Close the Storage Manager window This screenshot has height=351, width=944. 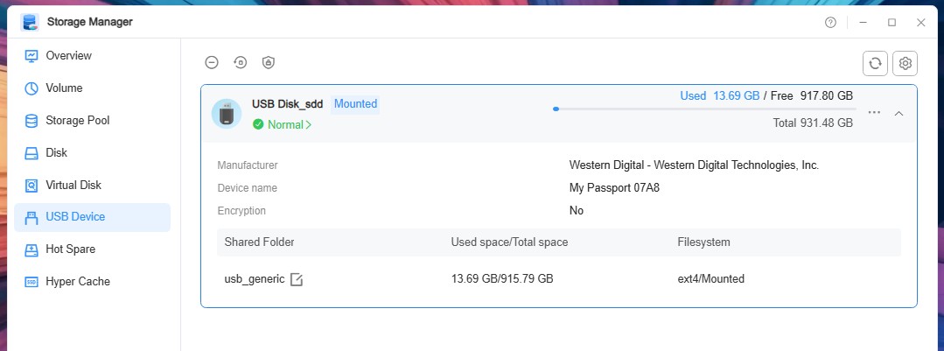tap(920, 22)
